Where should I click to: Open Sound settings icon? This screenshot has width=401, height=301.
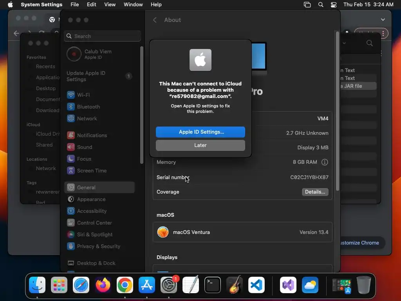click(71, 147)
